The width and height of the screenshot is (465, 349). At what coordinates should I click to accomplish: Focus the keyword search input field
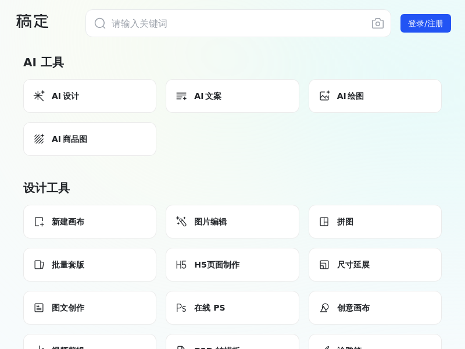click(238, 23)
